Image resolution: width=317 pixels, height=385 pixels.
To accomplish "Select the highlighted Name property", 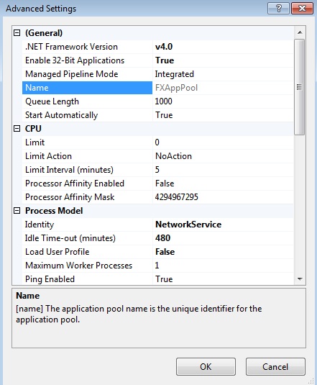I will coord(87,88).
